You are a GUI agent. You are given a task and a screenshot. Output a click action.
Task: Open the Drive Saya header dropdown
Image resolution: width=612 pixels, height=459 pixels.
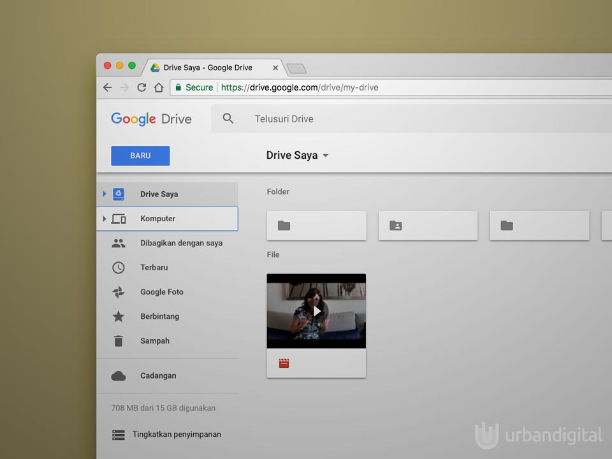coord(325,156)
